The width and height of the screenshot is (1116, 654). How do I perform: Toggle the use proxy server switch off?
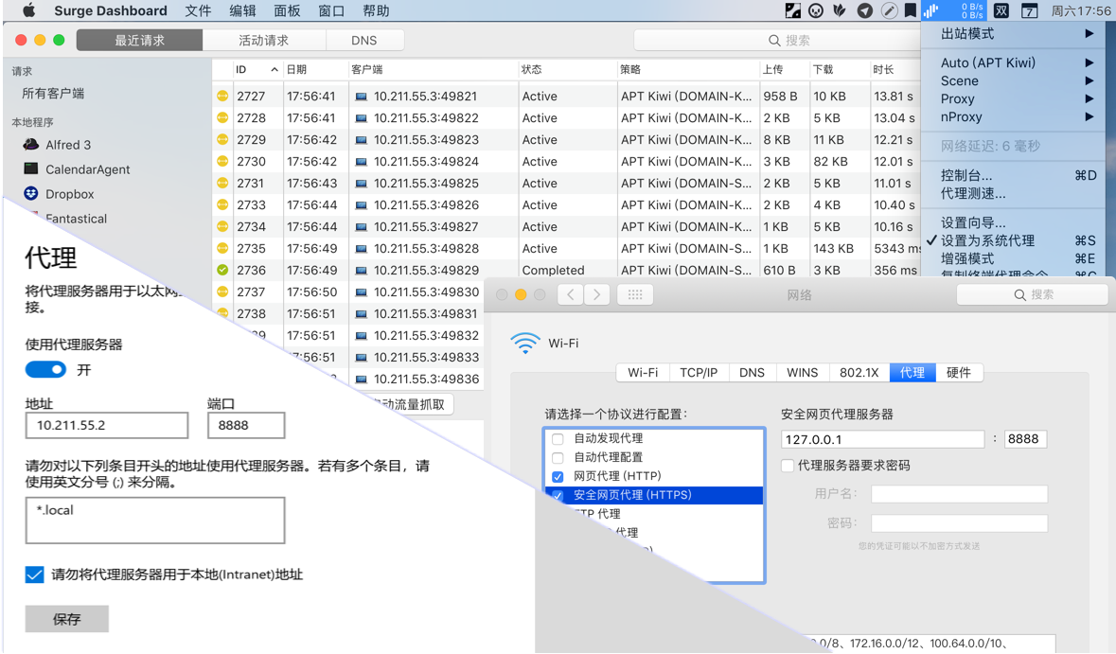pyautogui.click(x=45, y=369)
